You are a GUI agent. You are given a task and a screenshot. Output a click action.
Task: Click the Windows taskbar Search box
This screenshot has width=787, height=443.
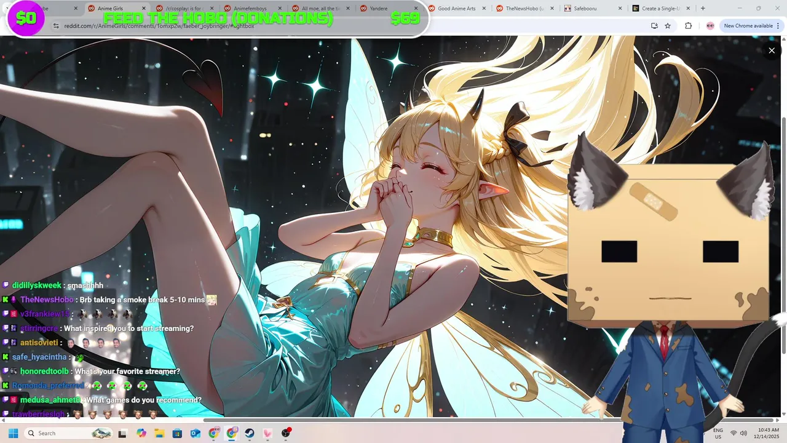click(68, 433)
